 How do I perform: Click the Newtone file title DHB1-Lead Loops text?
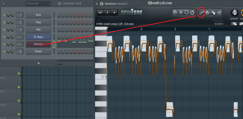pyautogui.click(x=115, y=24)
